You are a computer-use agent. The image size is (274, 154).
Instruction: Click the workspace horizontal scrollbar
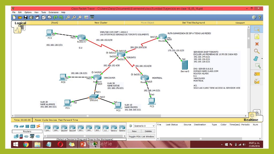(x=87, y=116)
